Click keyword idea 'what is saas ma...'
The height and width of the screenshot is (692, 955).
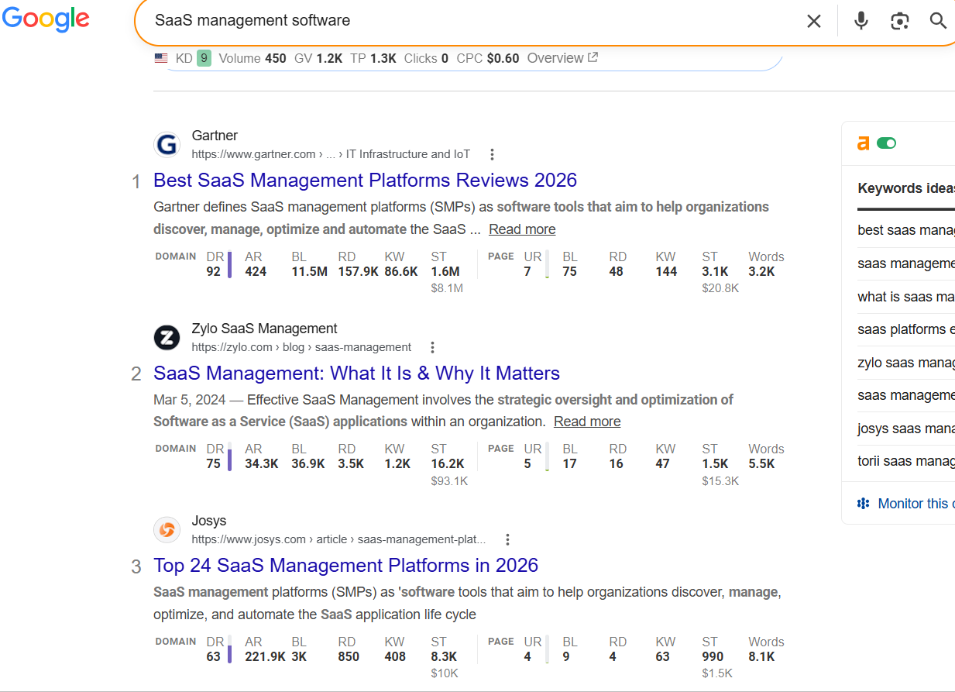(x=906, y=297)
